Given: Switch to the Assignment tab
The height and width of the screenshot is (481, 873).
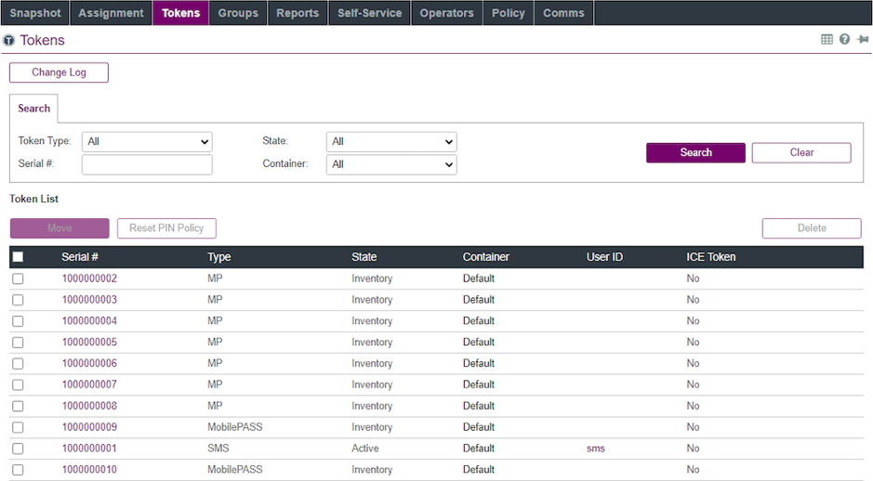Looking at the screenshot, I should coord(111,13).
